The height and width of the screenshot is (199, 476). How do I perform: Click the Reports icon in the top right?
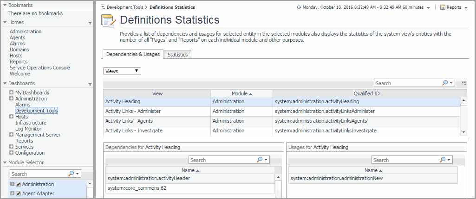coord(443,7)
